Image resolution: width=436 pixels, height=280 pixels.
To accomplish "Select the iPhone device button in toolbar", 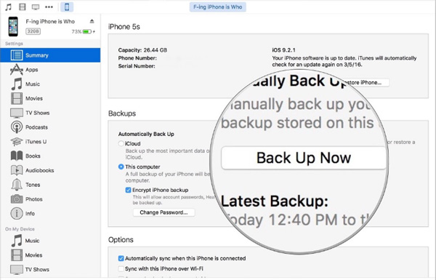I will [67, 7].
